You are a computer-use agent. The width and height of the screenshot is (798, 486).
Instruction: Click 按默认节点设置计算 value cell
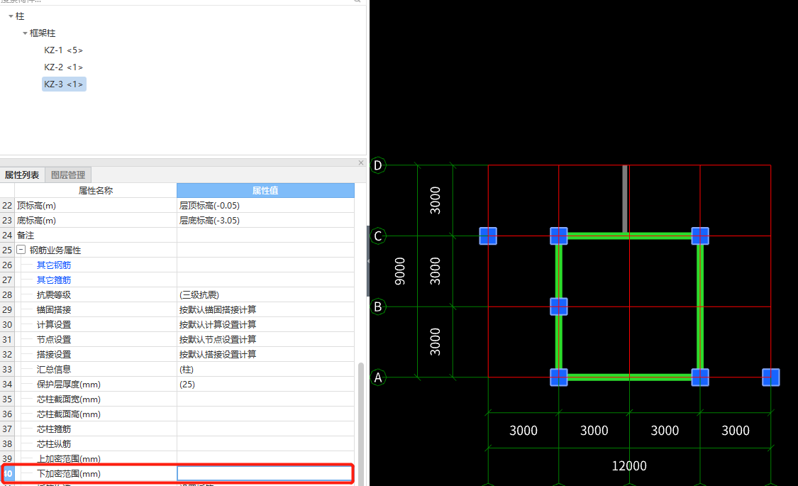265,339
